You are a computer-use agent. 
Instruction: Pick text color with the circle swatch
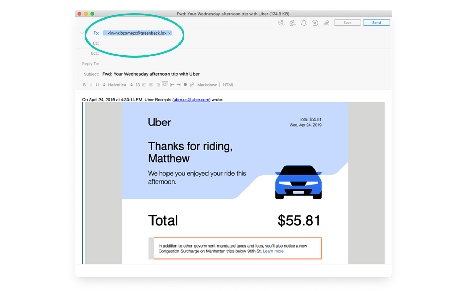click(x=185, y=85)
